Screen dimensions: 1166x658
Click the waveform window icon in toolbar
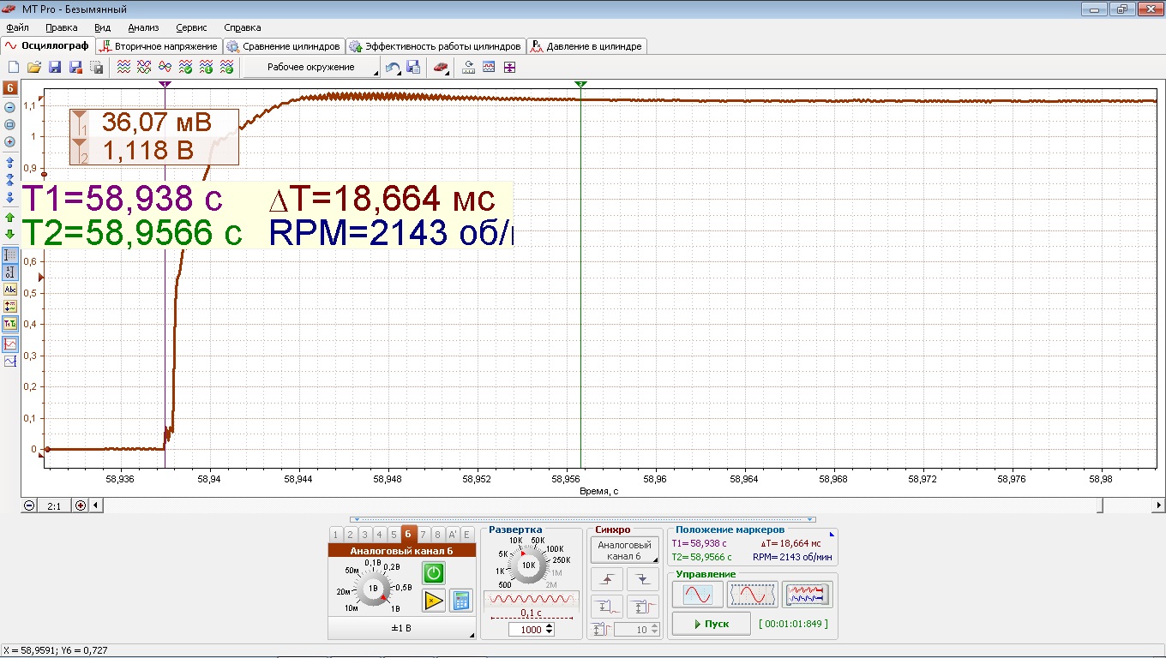[489, 67]
